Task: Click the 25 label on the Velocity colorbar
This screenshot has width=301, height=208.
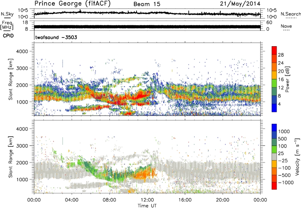Action: point(281,153)
